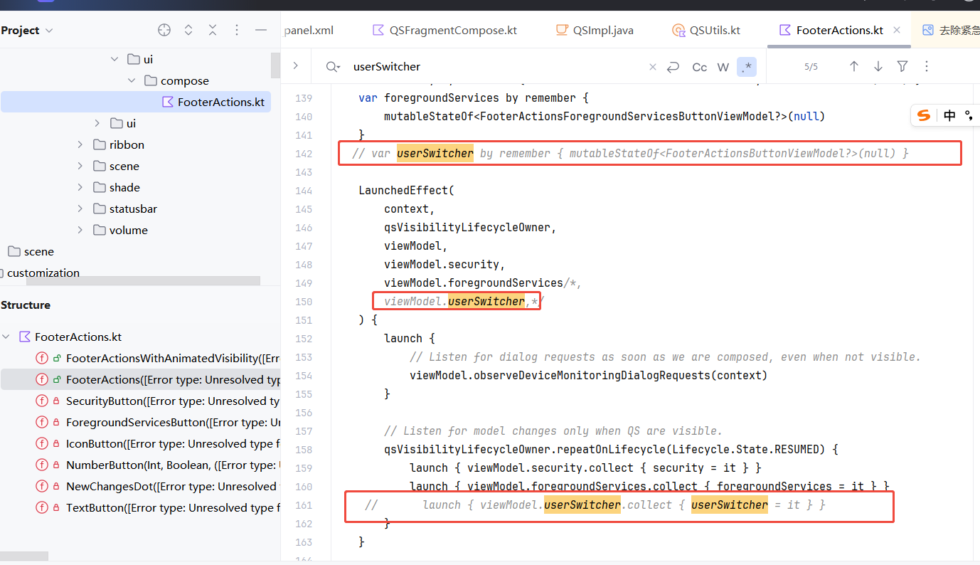Click the new line icon in search
980x565 pixels.
pyautogui.click(x=673, y=67)
